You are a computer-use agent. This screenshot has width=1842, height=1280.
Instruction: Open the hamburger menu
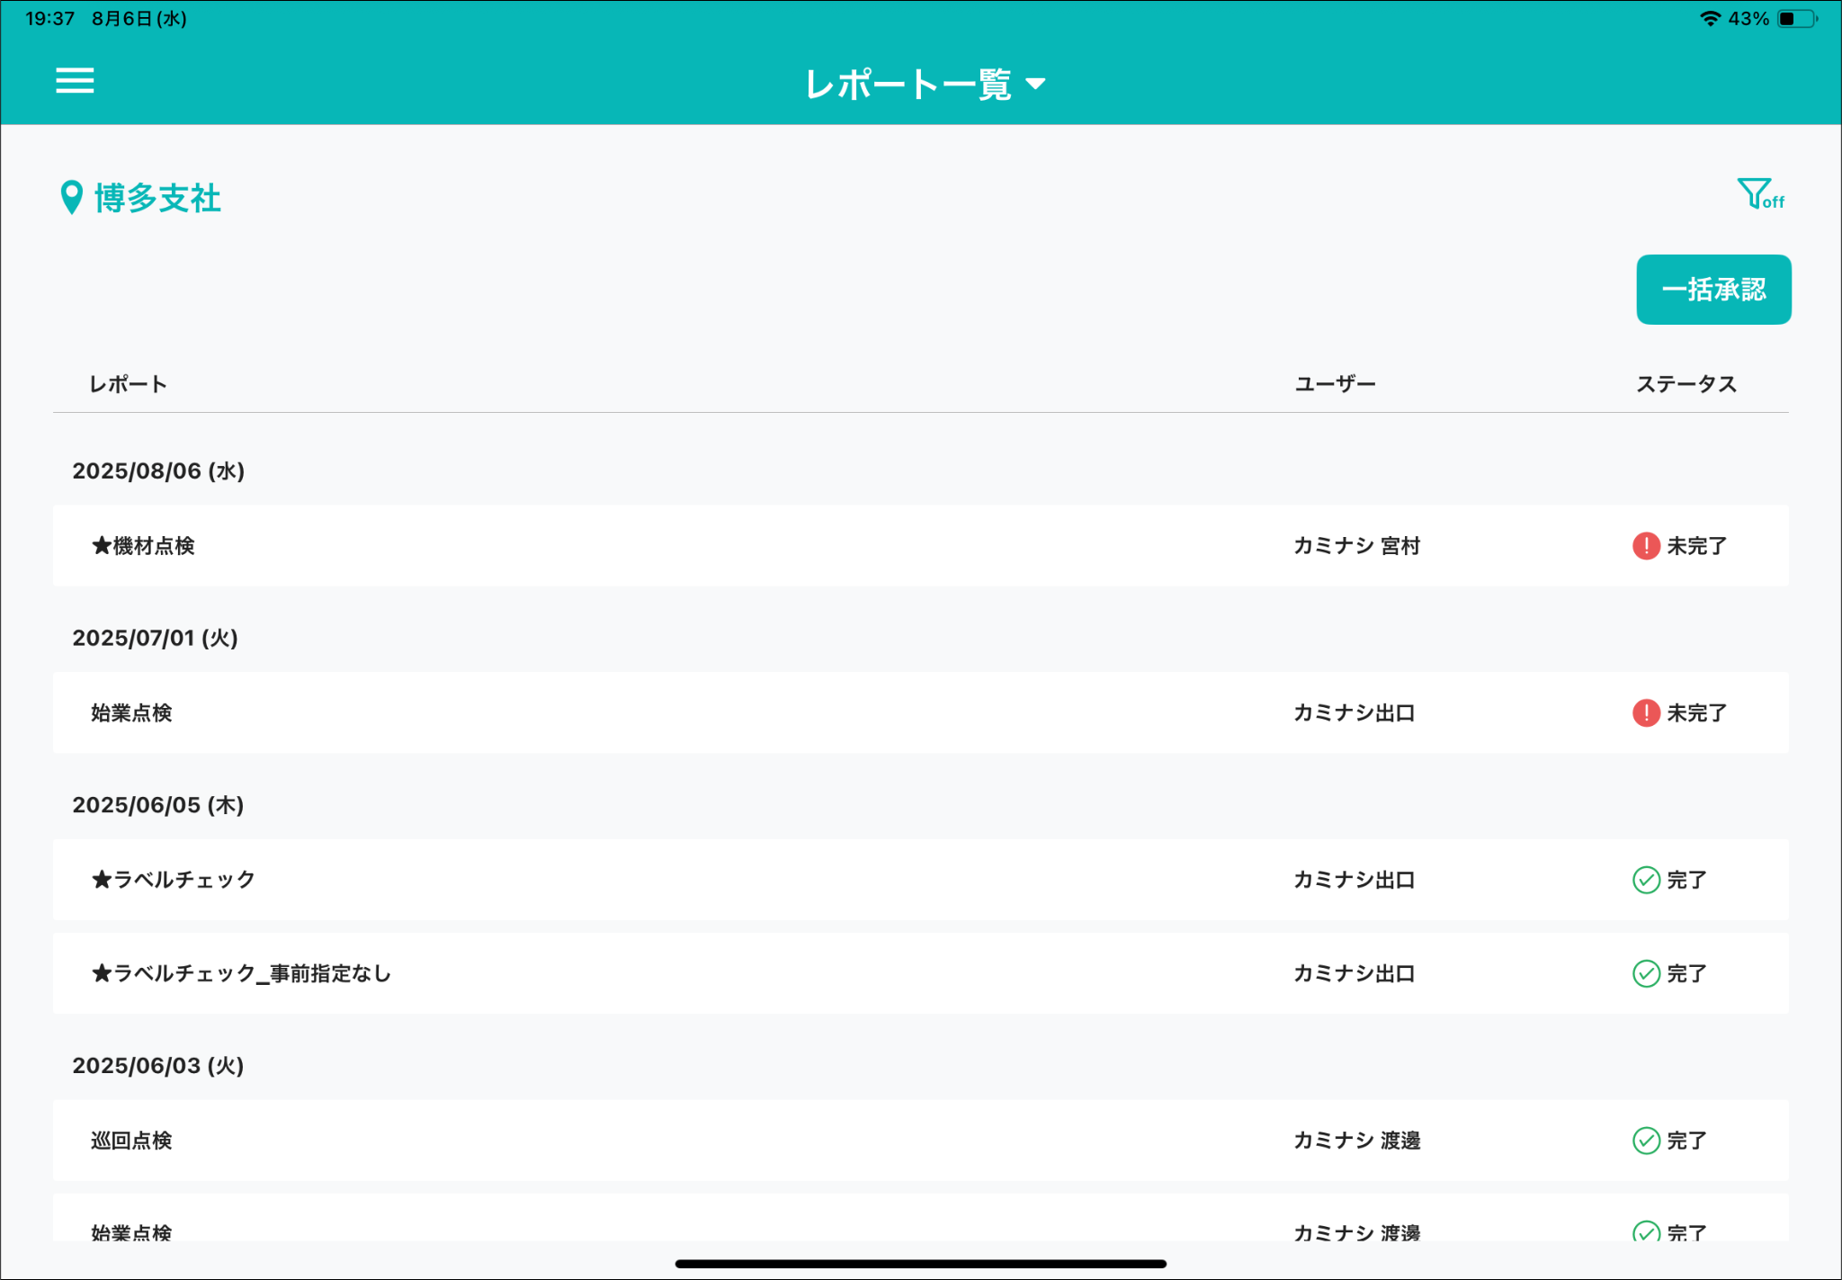coord(75,81)
